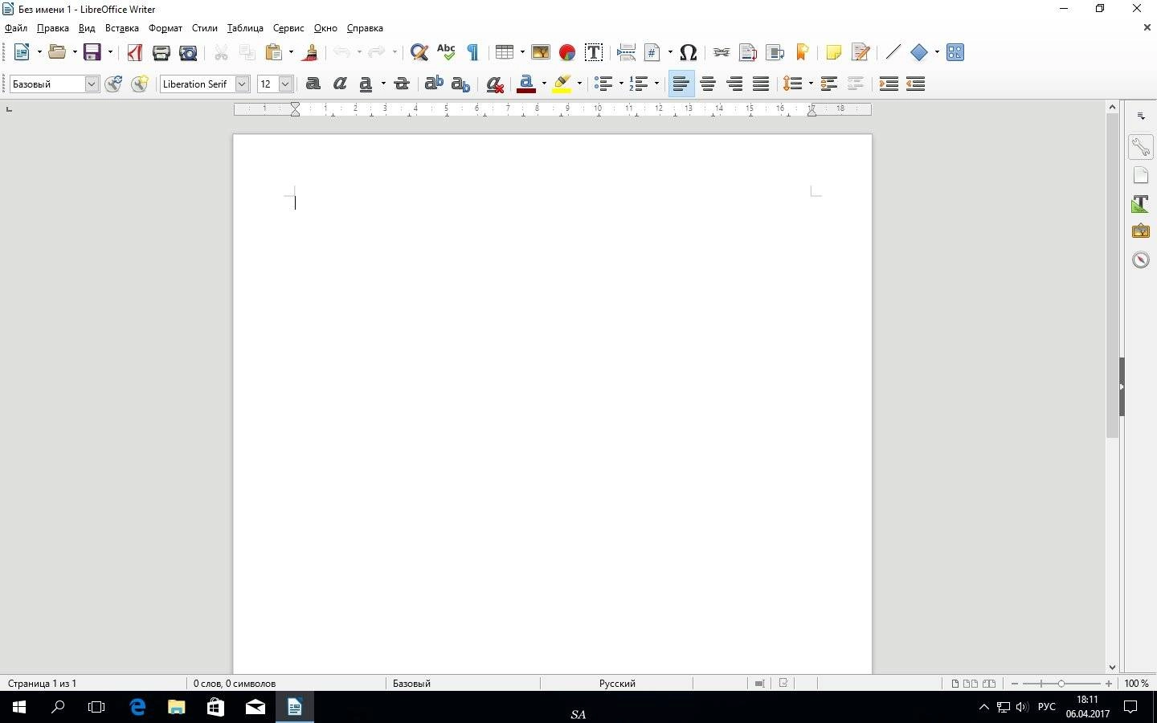
Task: Open the special character Omega icon
Action: click(x=688, y=53)
